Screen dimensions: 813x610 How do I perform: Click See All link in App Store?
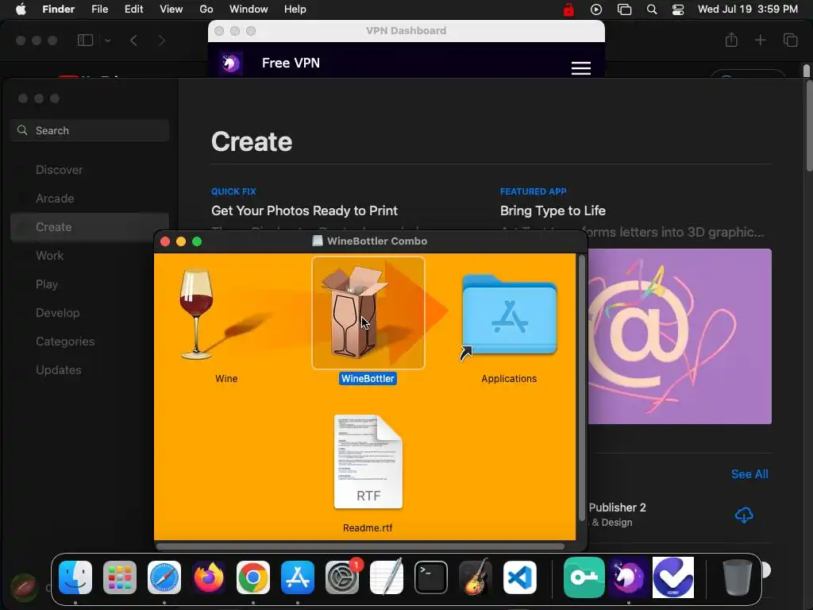pos(749,474)
